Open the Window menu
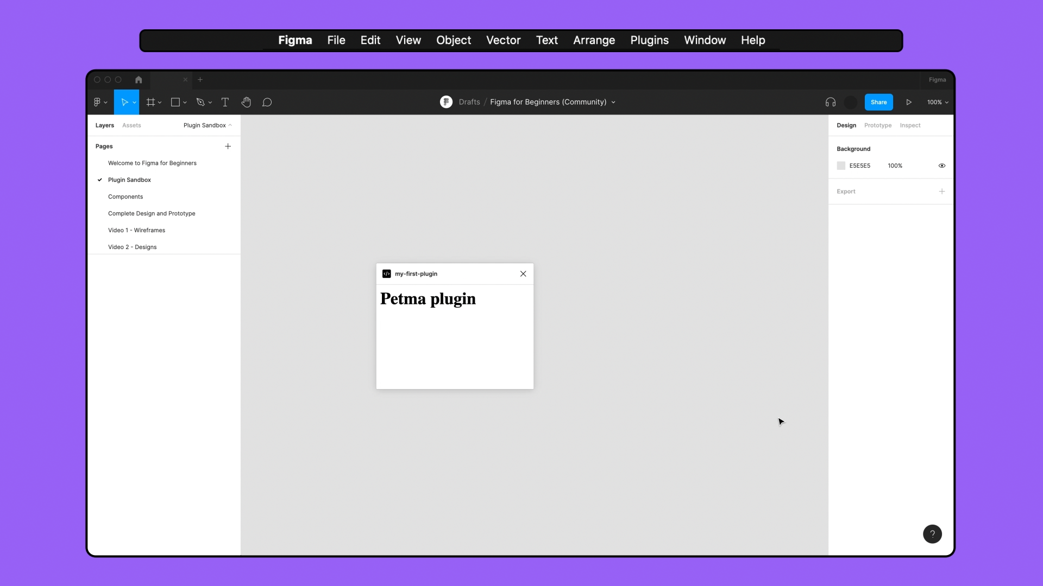Viewport: 1043px width, 586px height. [x=705, y=40]
